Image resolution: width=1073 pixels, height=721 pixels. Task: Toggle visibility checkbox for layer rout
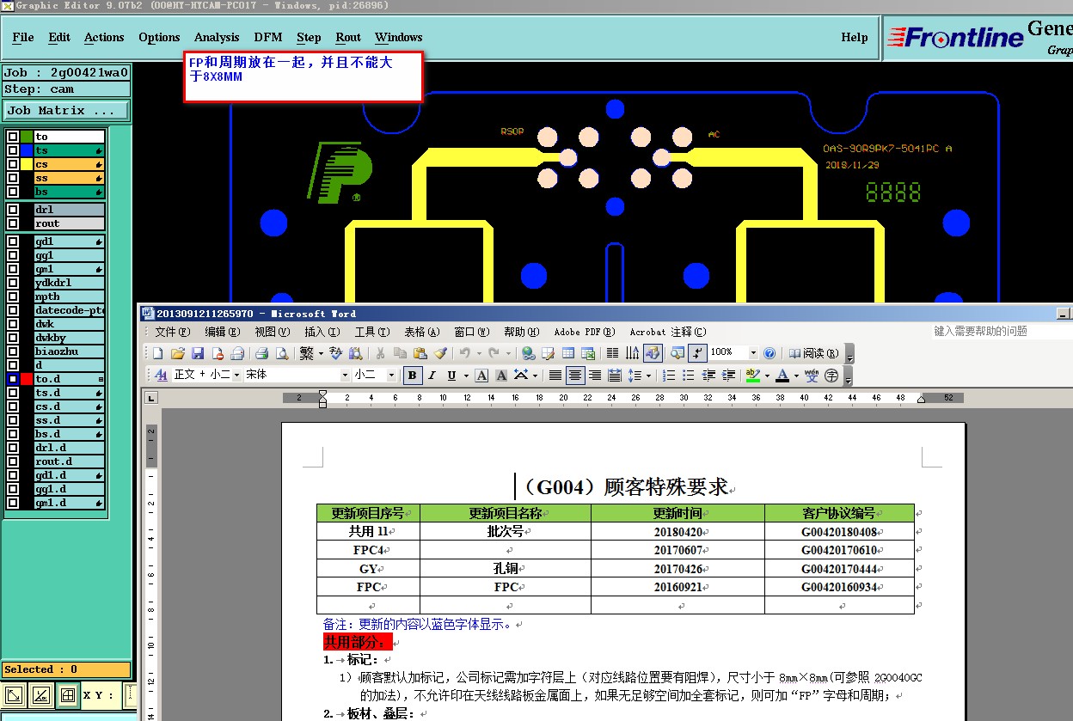(13, 223)
